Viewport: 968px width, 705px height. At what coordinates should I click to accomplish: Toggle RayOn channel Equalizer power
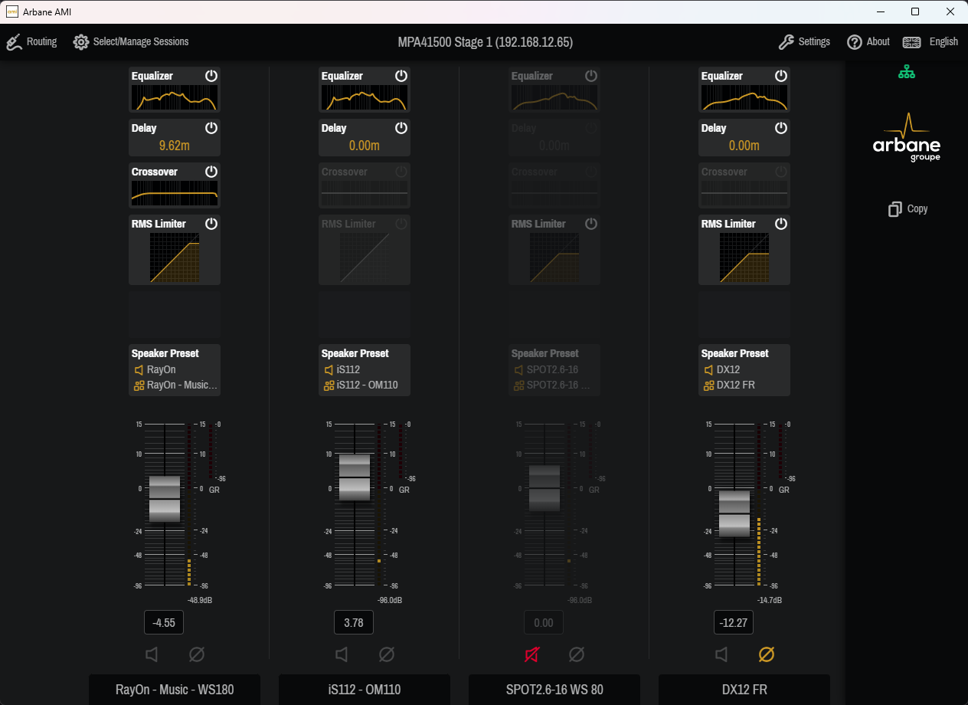coord(211,76)
